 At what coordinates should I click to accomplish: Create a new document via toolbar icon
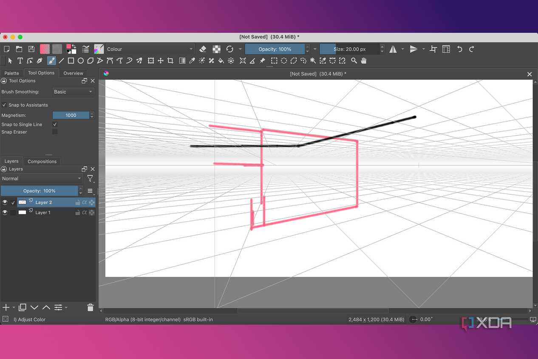[6, 49]
